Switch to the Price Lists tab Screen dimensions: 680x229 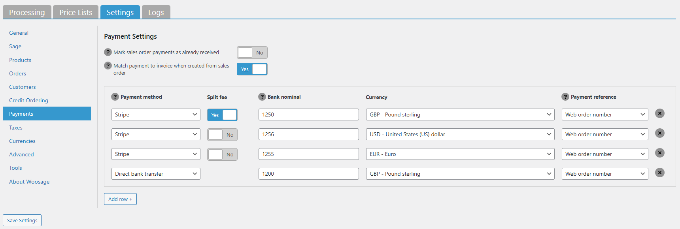76,12
